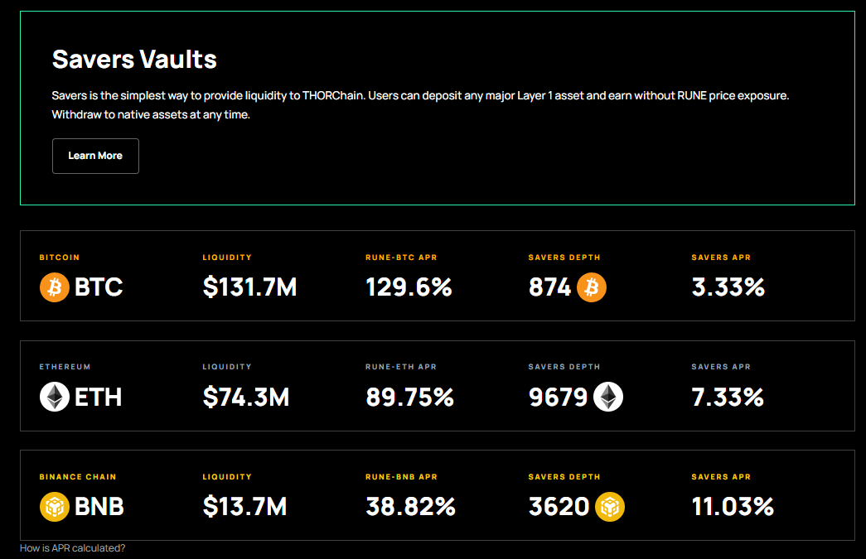Click the 'Withdraw to native assets at any time.' line
Screen dimensions: 866x559
point(151,115)
